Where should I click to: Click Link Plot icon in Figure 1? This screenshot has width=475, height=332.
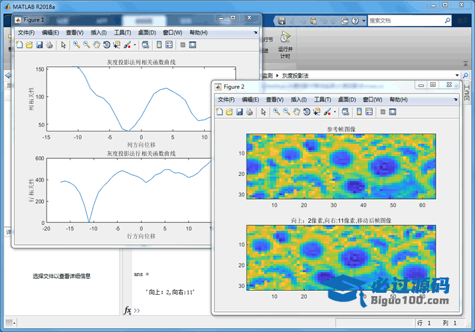(x=145, y=45)
